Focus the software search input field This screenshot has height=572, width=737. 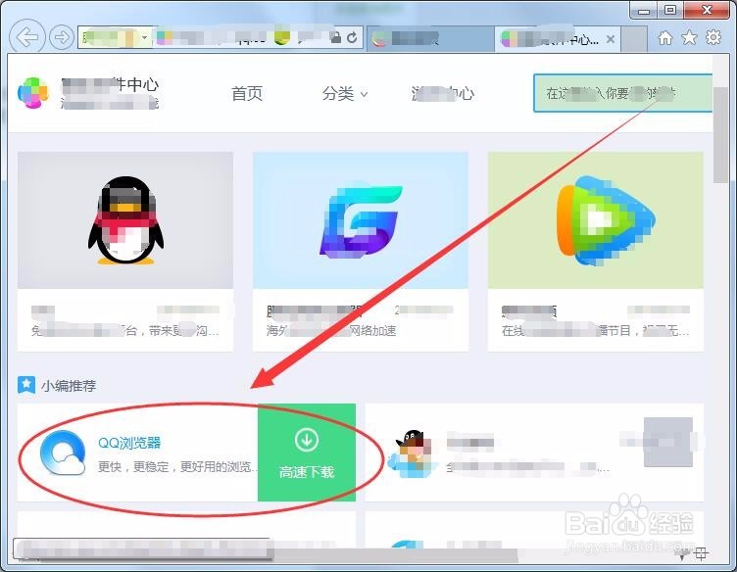pos(622,93)
